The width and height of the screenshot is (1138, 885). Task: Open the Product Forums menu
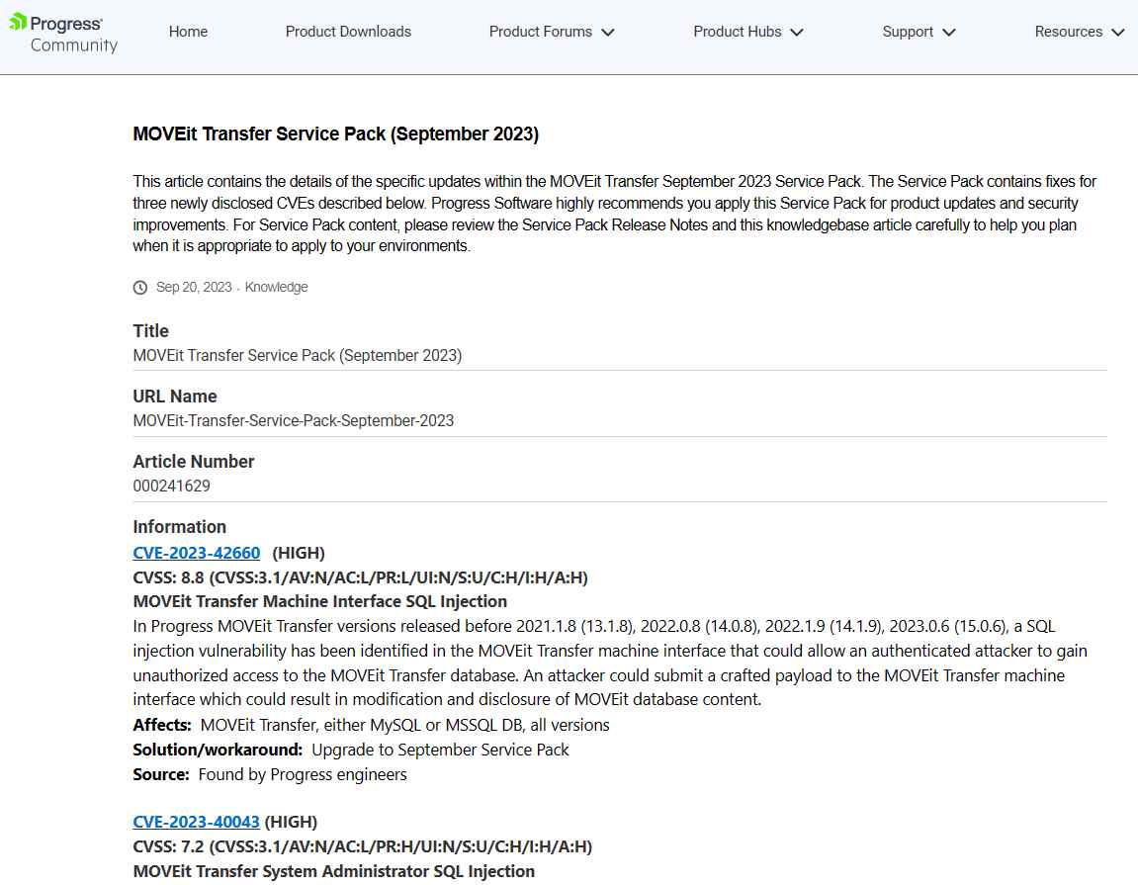click(x=552, y=32)
